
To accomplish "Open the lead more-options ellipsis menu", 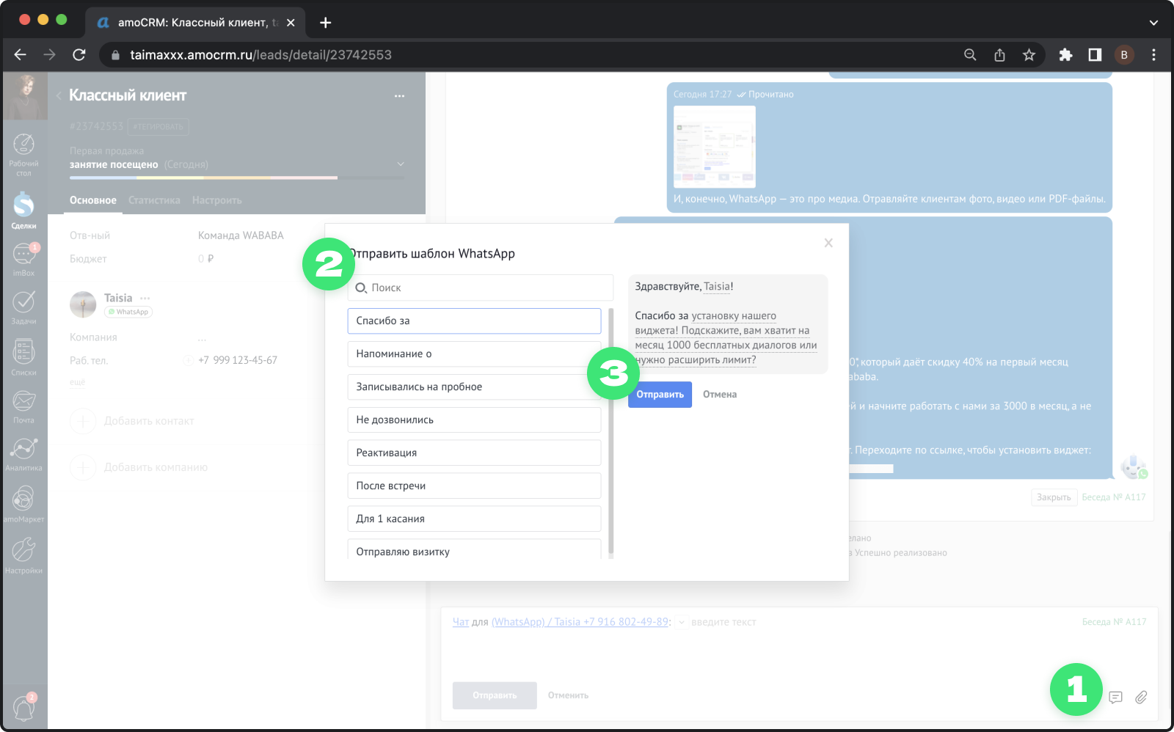I will 399,96.
